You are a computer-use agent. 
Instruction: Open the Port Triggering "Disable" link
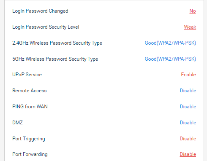[x=188, y=139]
